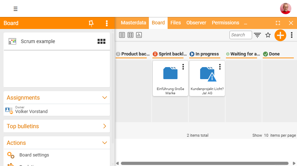The width and height of the screenshot is (297, 166).
Task: Open the user profile avatar
Action: [285, 8]
